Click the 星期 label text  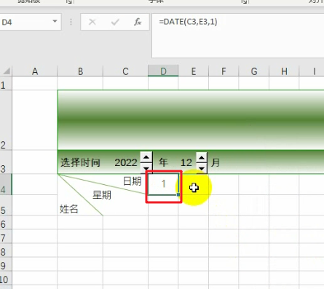tap(102, 195)
